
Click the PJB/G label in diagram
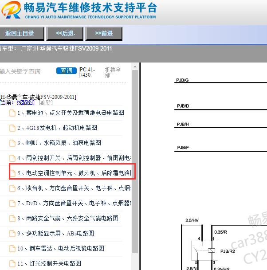click(182, 80)
